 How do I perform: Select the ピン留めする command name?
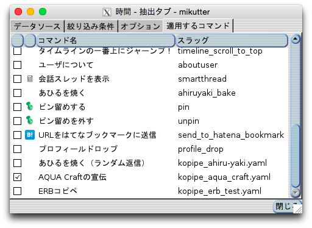point(62,107)
